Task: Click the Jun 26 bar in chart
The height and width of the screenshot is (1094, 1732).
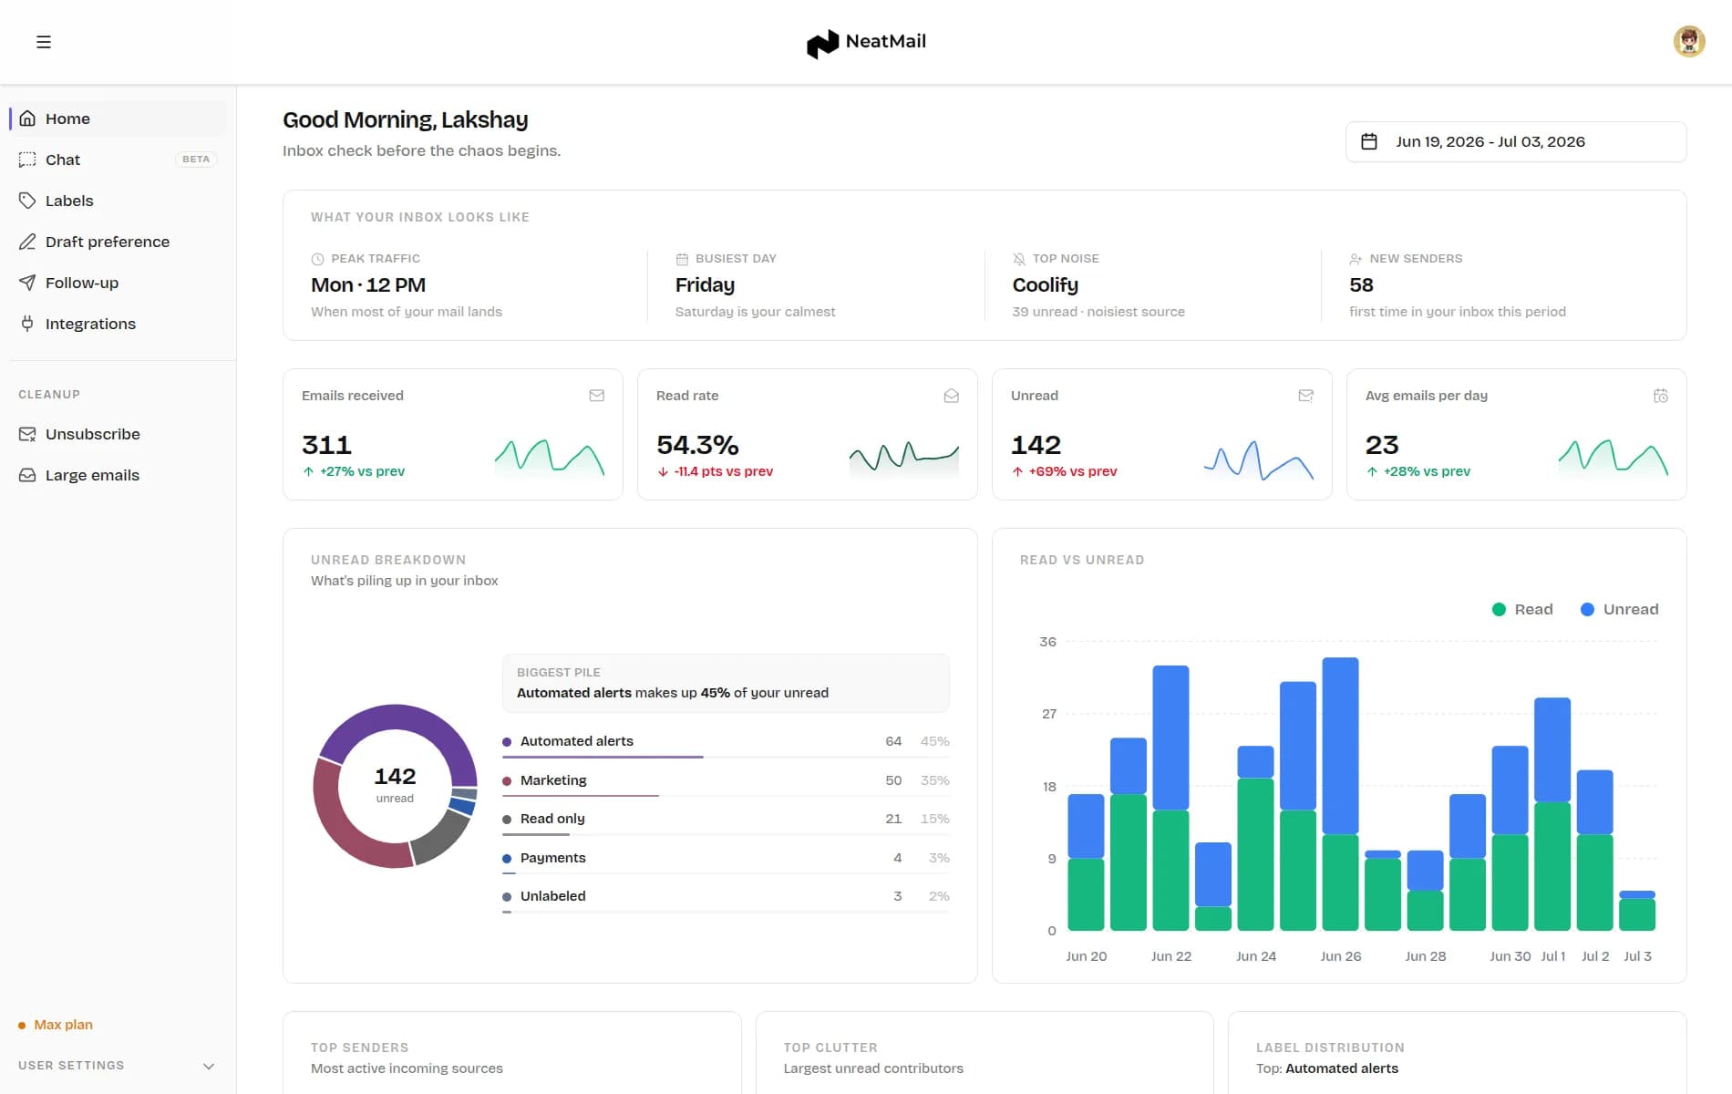Action: [1340, 794]
